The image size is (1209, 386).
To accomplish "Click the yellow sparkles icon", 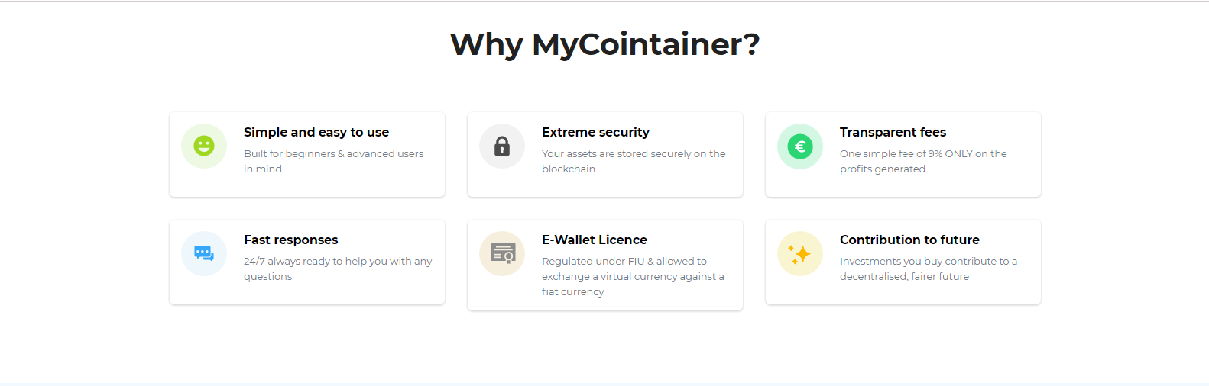I will click(800, 253).
